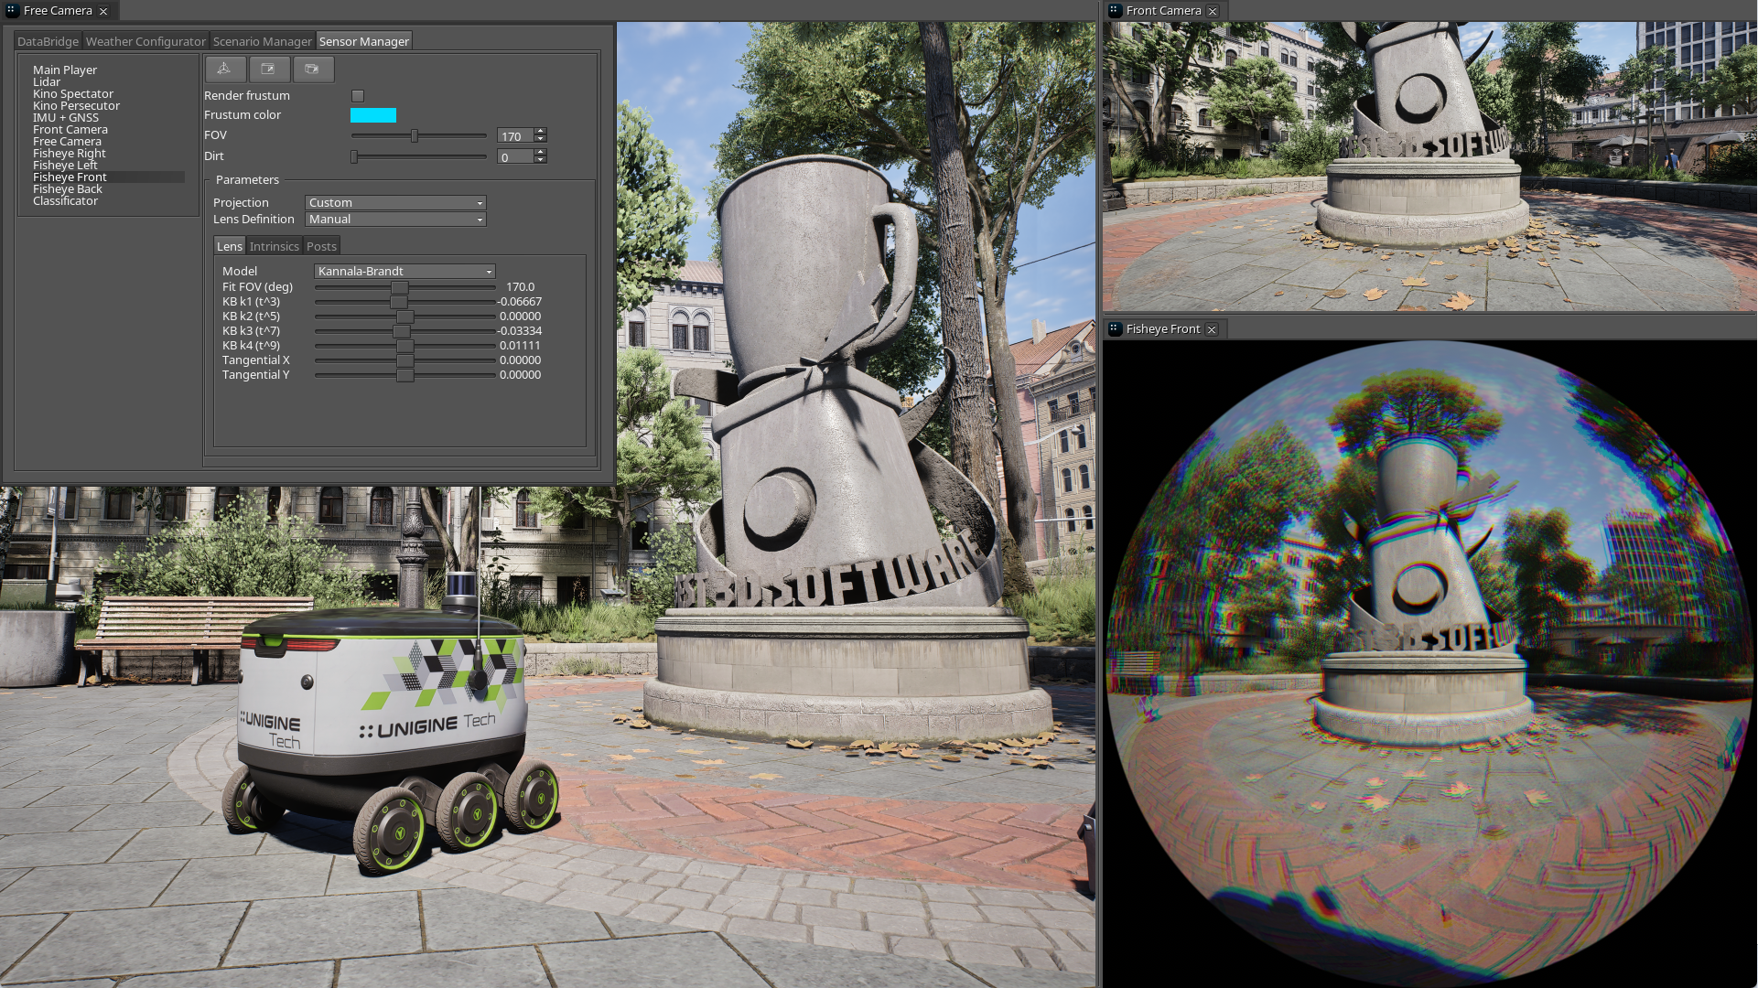Decrease FOV with the down stepper arrow
This screenshot has width=1758, height=988.
pos(541,140)
